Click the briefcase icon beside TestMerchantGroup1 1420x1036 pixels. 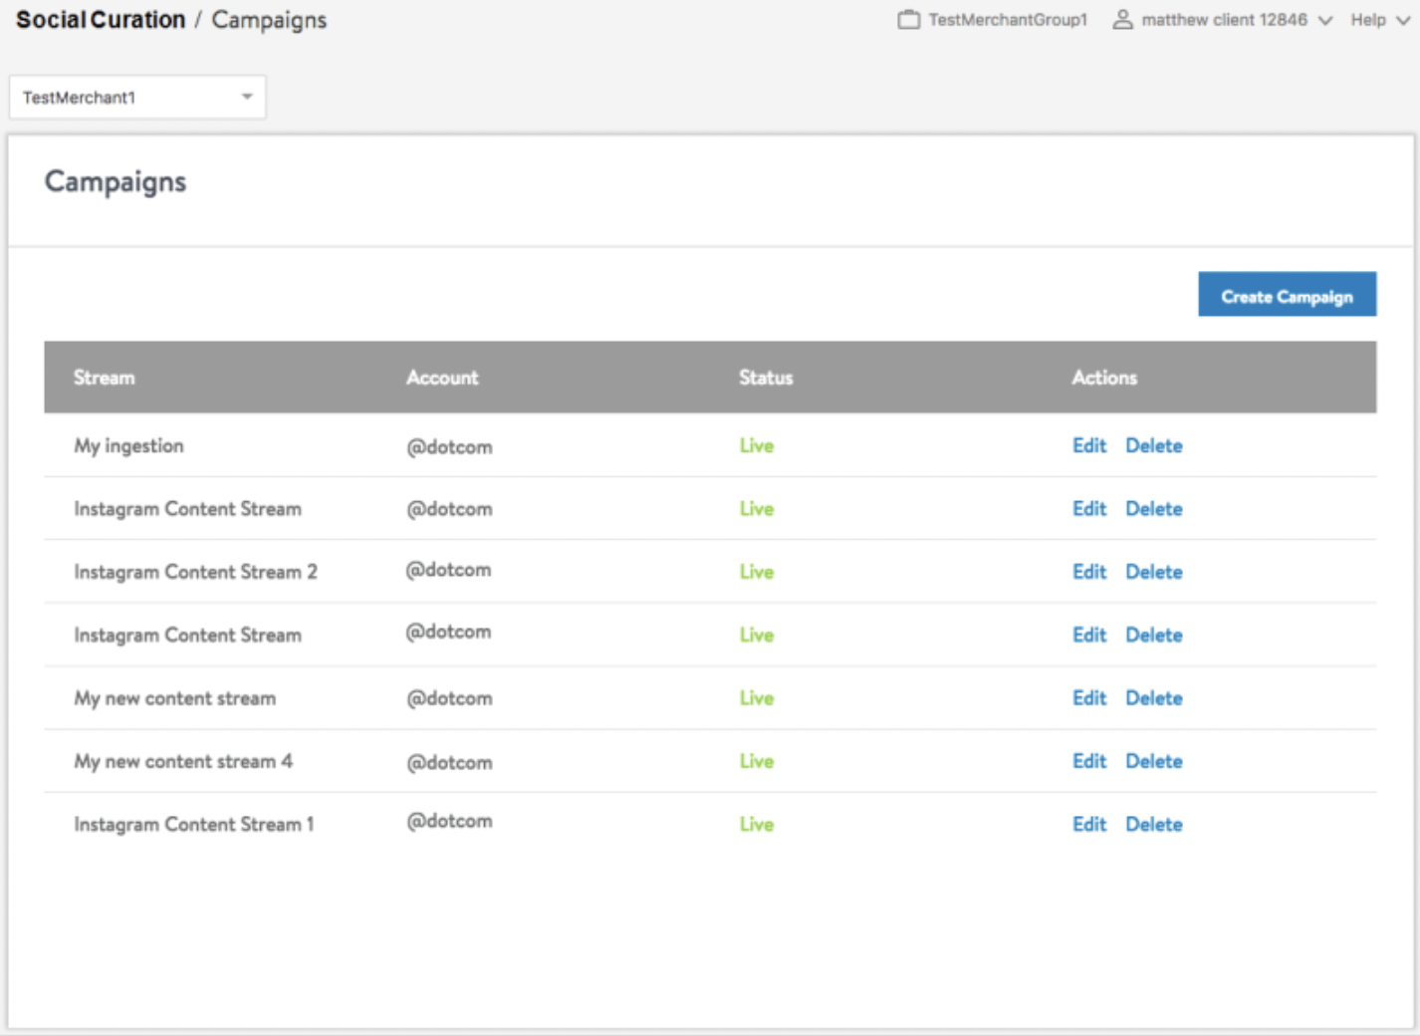[908, 18]
